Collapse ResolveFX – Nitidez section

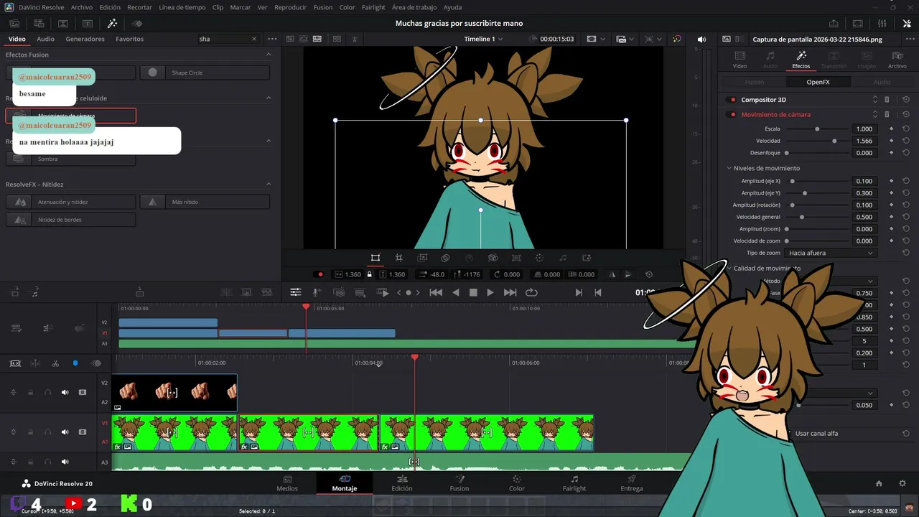click(269, 185)
